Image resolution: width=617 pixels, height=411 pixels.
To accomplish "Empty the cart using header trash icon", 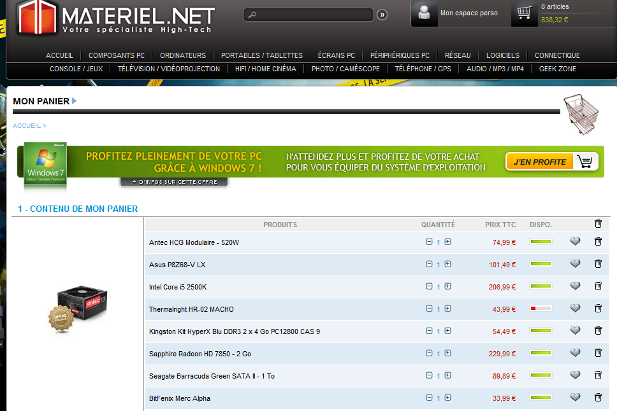I will (x=598, y=224).
